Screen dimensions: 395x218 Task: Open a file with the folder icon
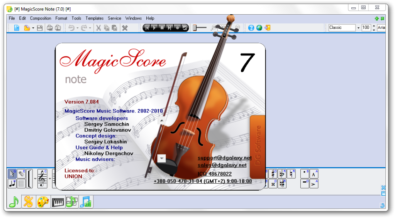27,28
